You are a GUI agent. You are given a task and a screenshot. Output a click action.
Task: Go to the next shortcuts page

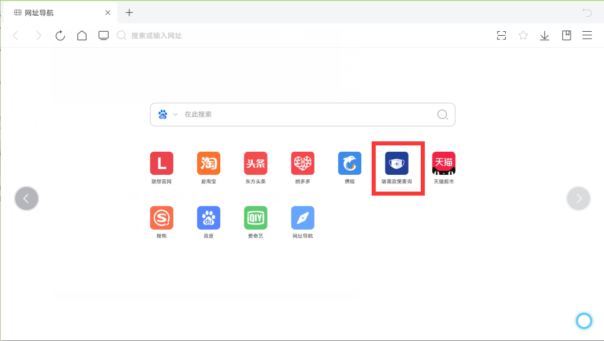579,198
